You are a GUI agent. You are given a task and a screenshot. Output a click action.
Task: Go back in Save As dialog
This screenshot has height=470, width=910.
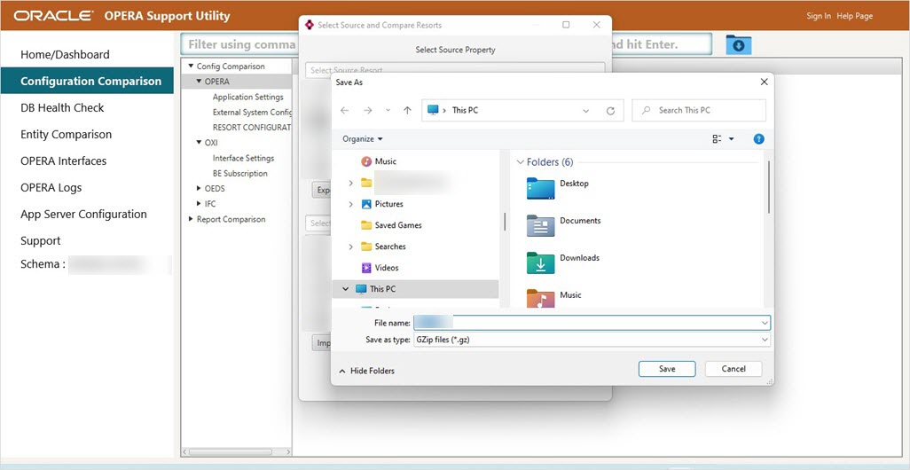click(x=345, y=110)
